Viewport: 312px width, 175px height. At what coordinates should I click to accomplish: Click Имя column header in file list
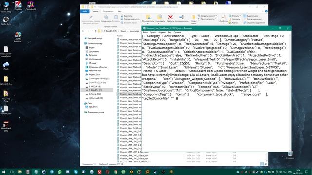tap(119, 36)
